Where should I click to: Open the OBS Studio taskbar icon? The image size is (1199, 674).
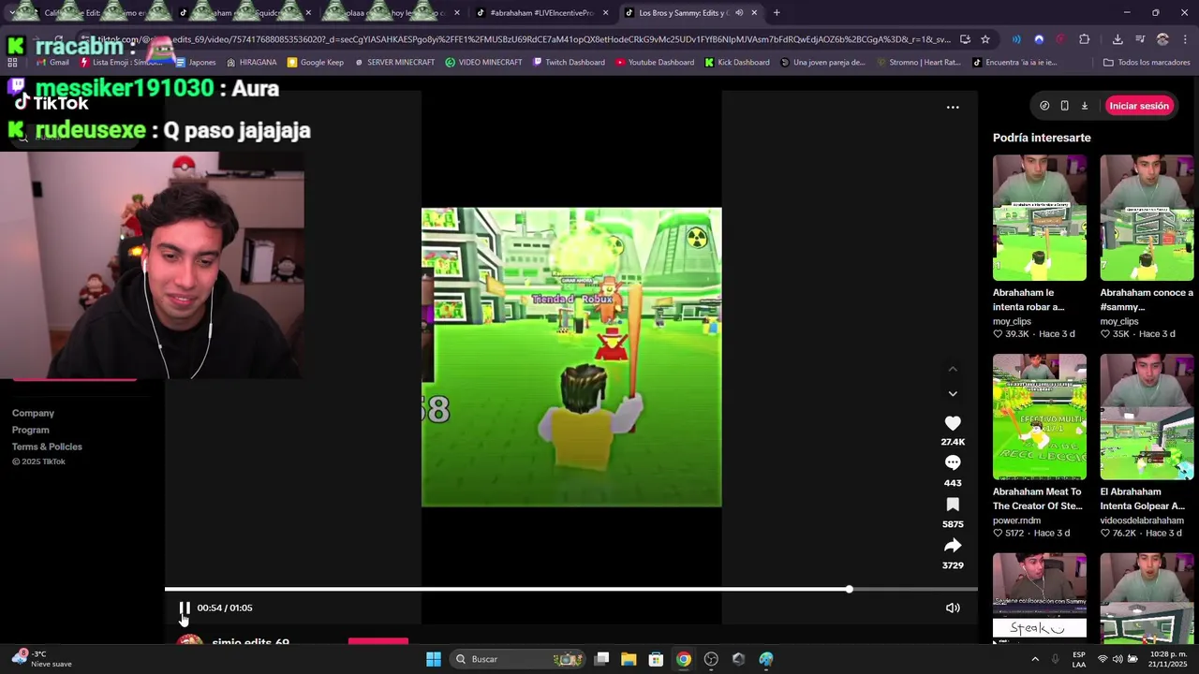tap(711, 659)
